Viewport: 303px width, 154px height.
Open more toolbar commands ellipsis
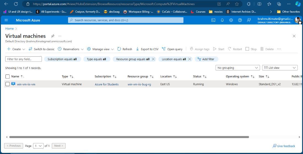(x=279, y=49)
